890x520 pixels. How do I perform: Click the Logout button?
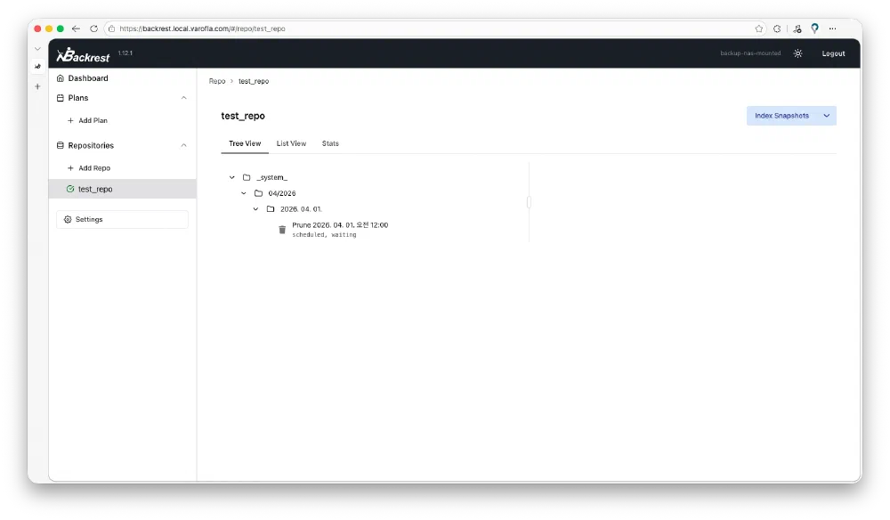click(833, 53)
